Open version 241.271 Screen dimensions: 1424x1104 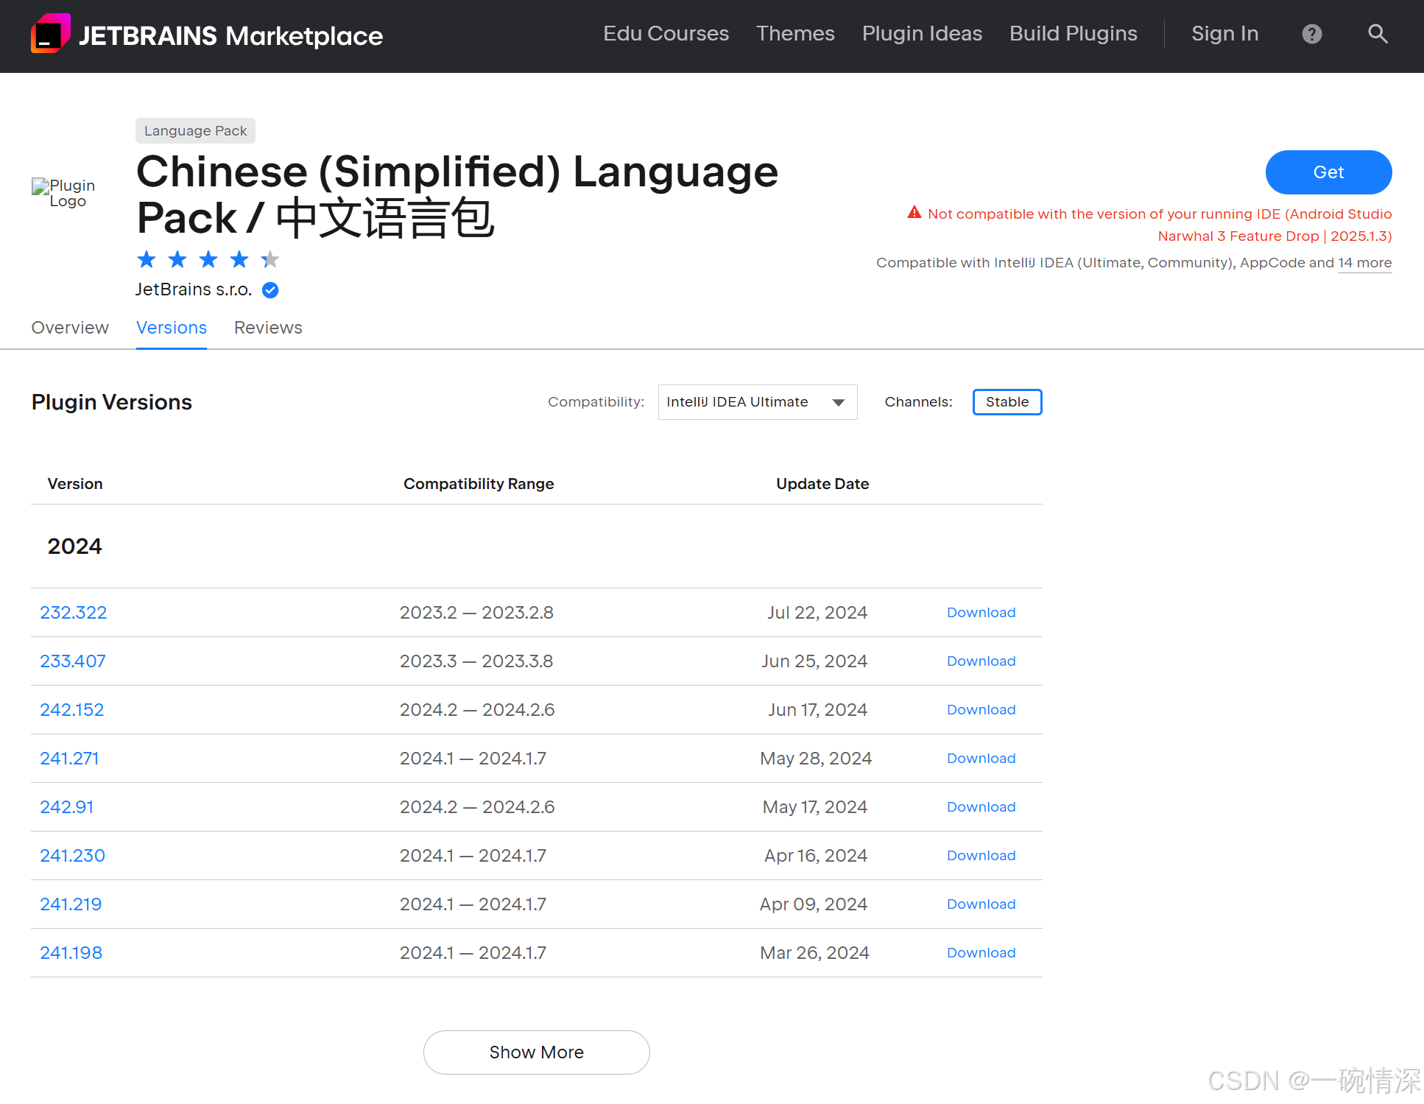(69, 759)
